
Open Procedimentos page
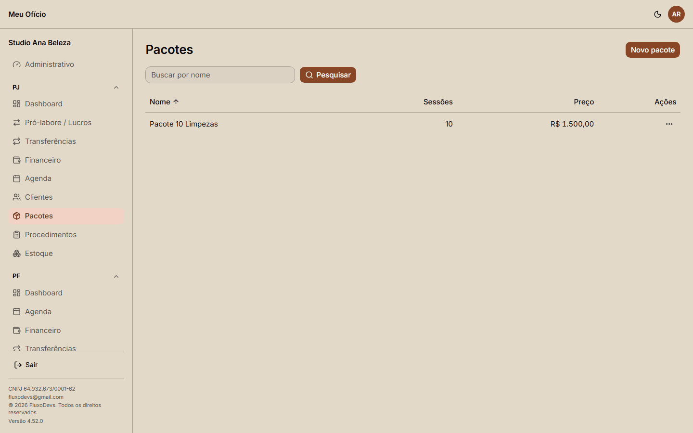click(x=66, y=235)
